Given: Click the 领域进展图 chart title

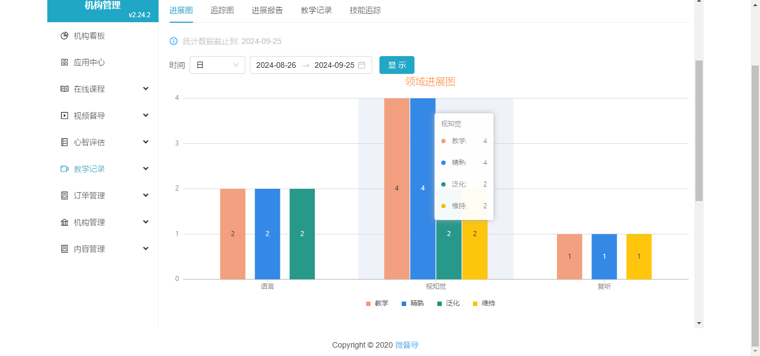Looking at the screenshot, I should pyautogui.click(x=430, y=82).
